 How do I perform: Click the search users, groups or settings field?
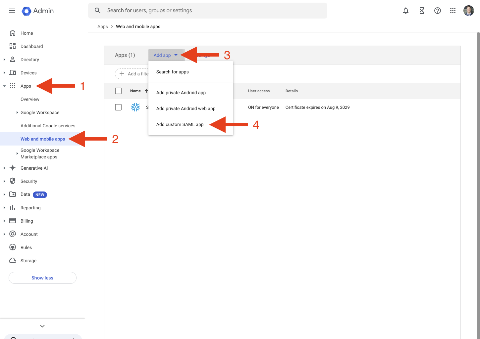(x=212, y=11)
